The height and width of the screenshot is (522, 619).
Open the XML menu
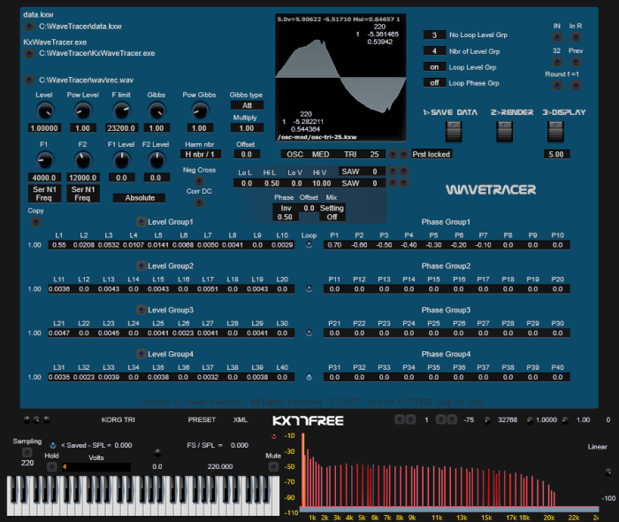pos(240,419)
